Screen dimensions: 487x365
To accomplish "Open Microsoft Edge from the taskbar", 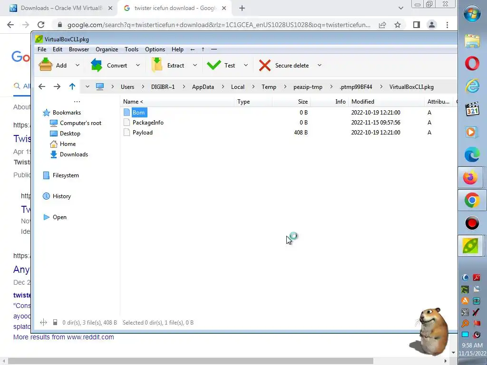I will 472,154.
